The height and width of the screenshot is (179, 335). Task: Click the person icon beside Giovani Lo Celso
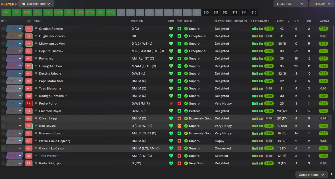pyautogui.click(x=36, y=148)
